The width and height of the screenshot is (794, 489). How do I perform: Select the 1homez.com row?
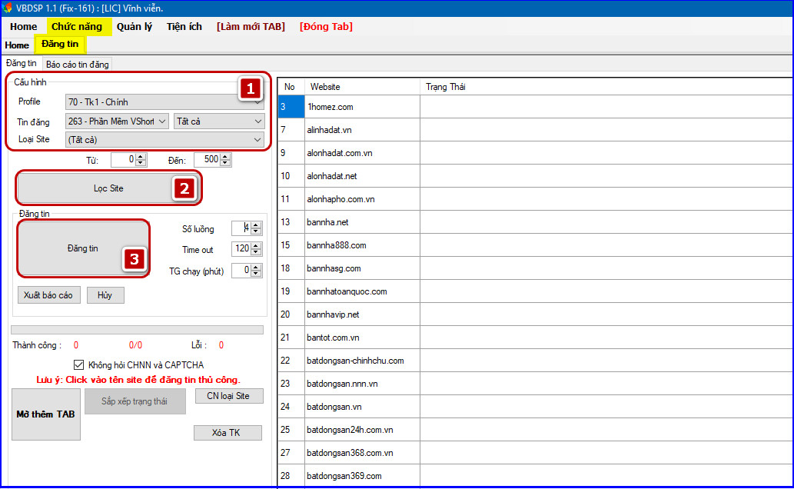click(x=535, y=107)
